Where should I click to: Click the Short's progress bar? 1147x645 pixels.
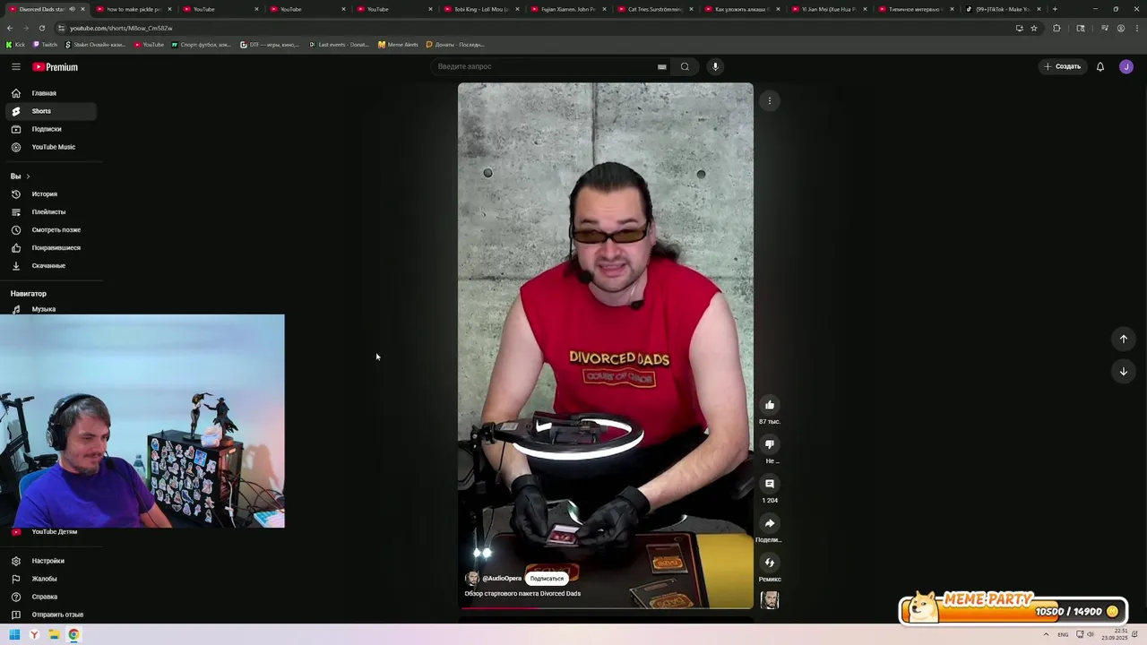coord(606,607)
